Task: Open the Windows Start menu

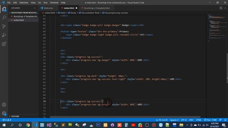Action: point(4,125)
